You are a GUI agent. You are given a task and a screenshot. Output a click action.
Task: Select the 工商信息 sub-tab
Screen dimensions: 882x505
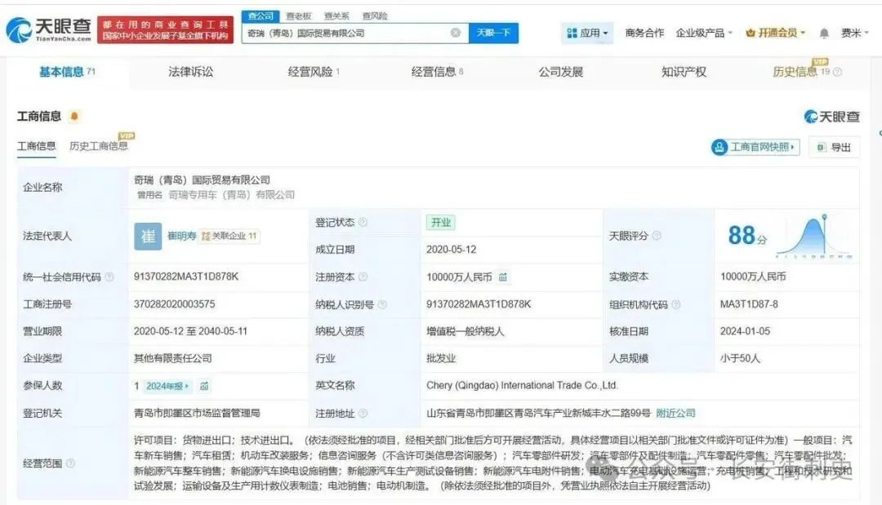[37, 146]
